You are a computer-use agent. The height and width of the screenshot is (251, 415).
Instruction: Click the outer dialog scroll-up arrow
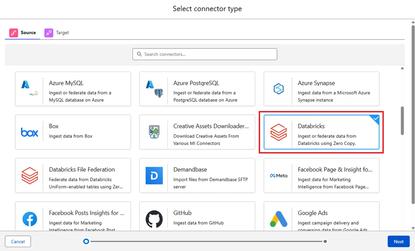(x=413, y=22)
